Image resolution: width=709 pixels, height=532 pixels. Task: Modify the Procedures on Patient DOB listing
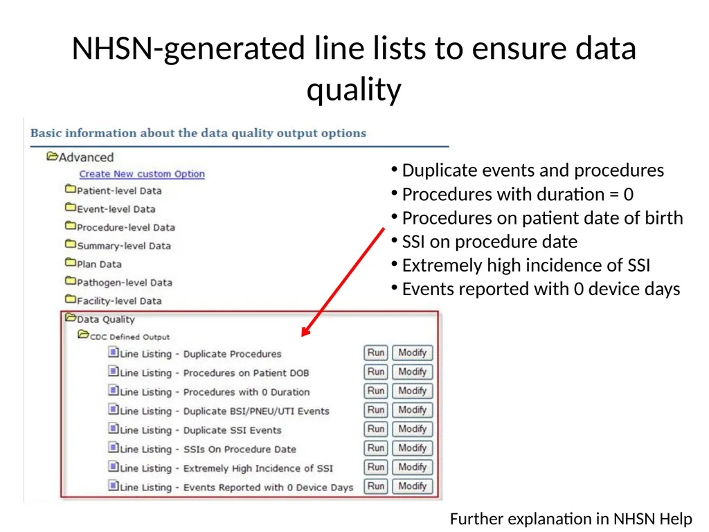point(413,372)
